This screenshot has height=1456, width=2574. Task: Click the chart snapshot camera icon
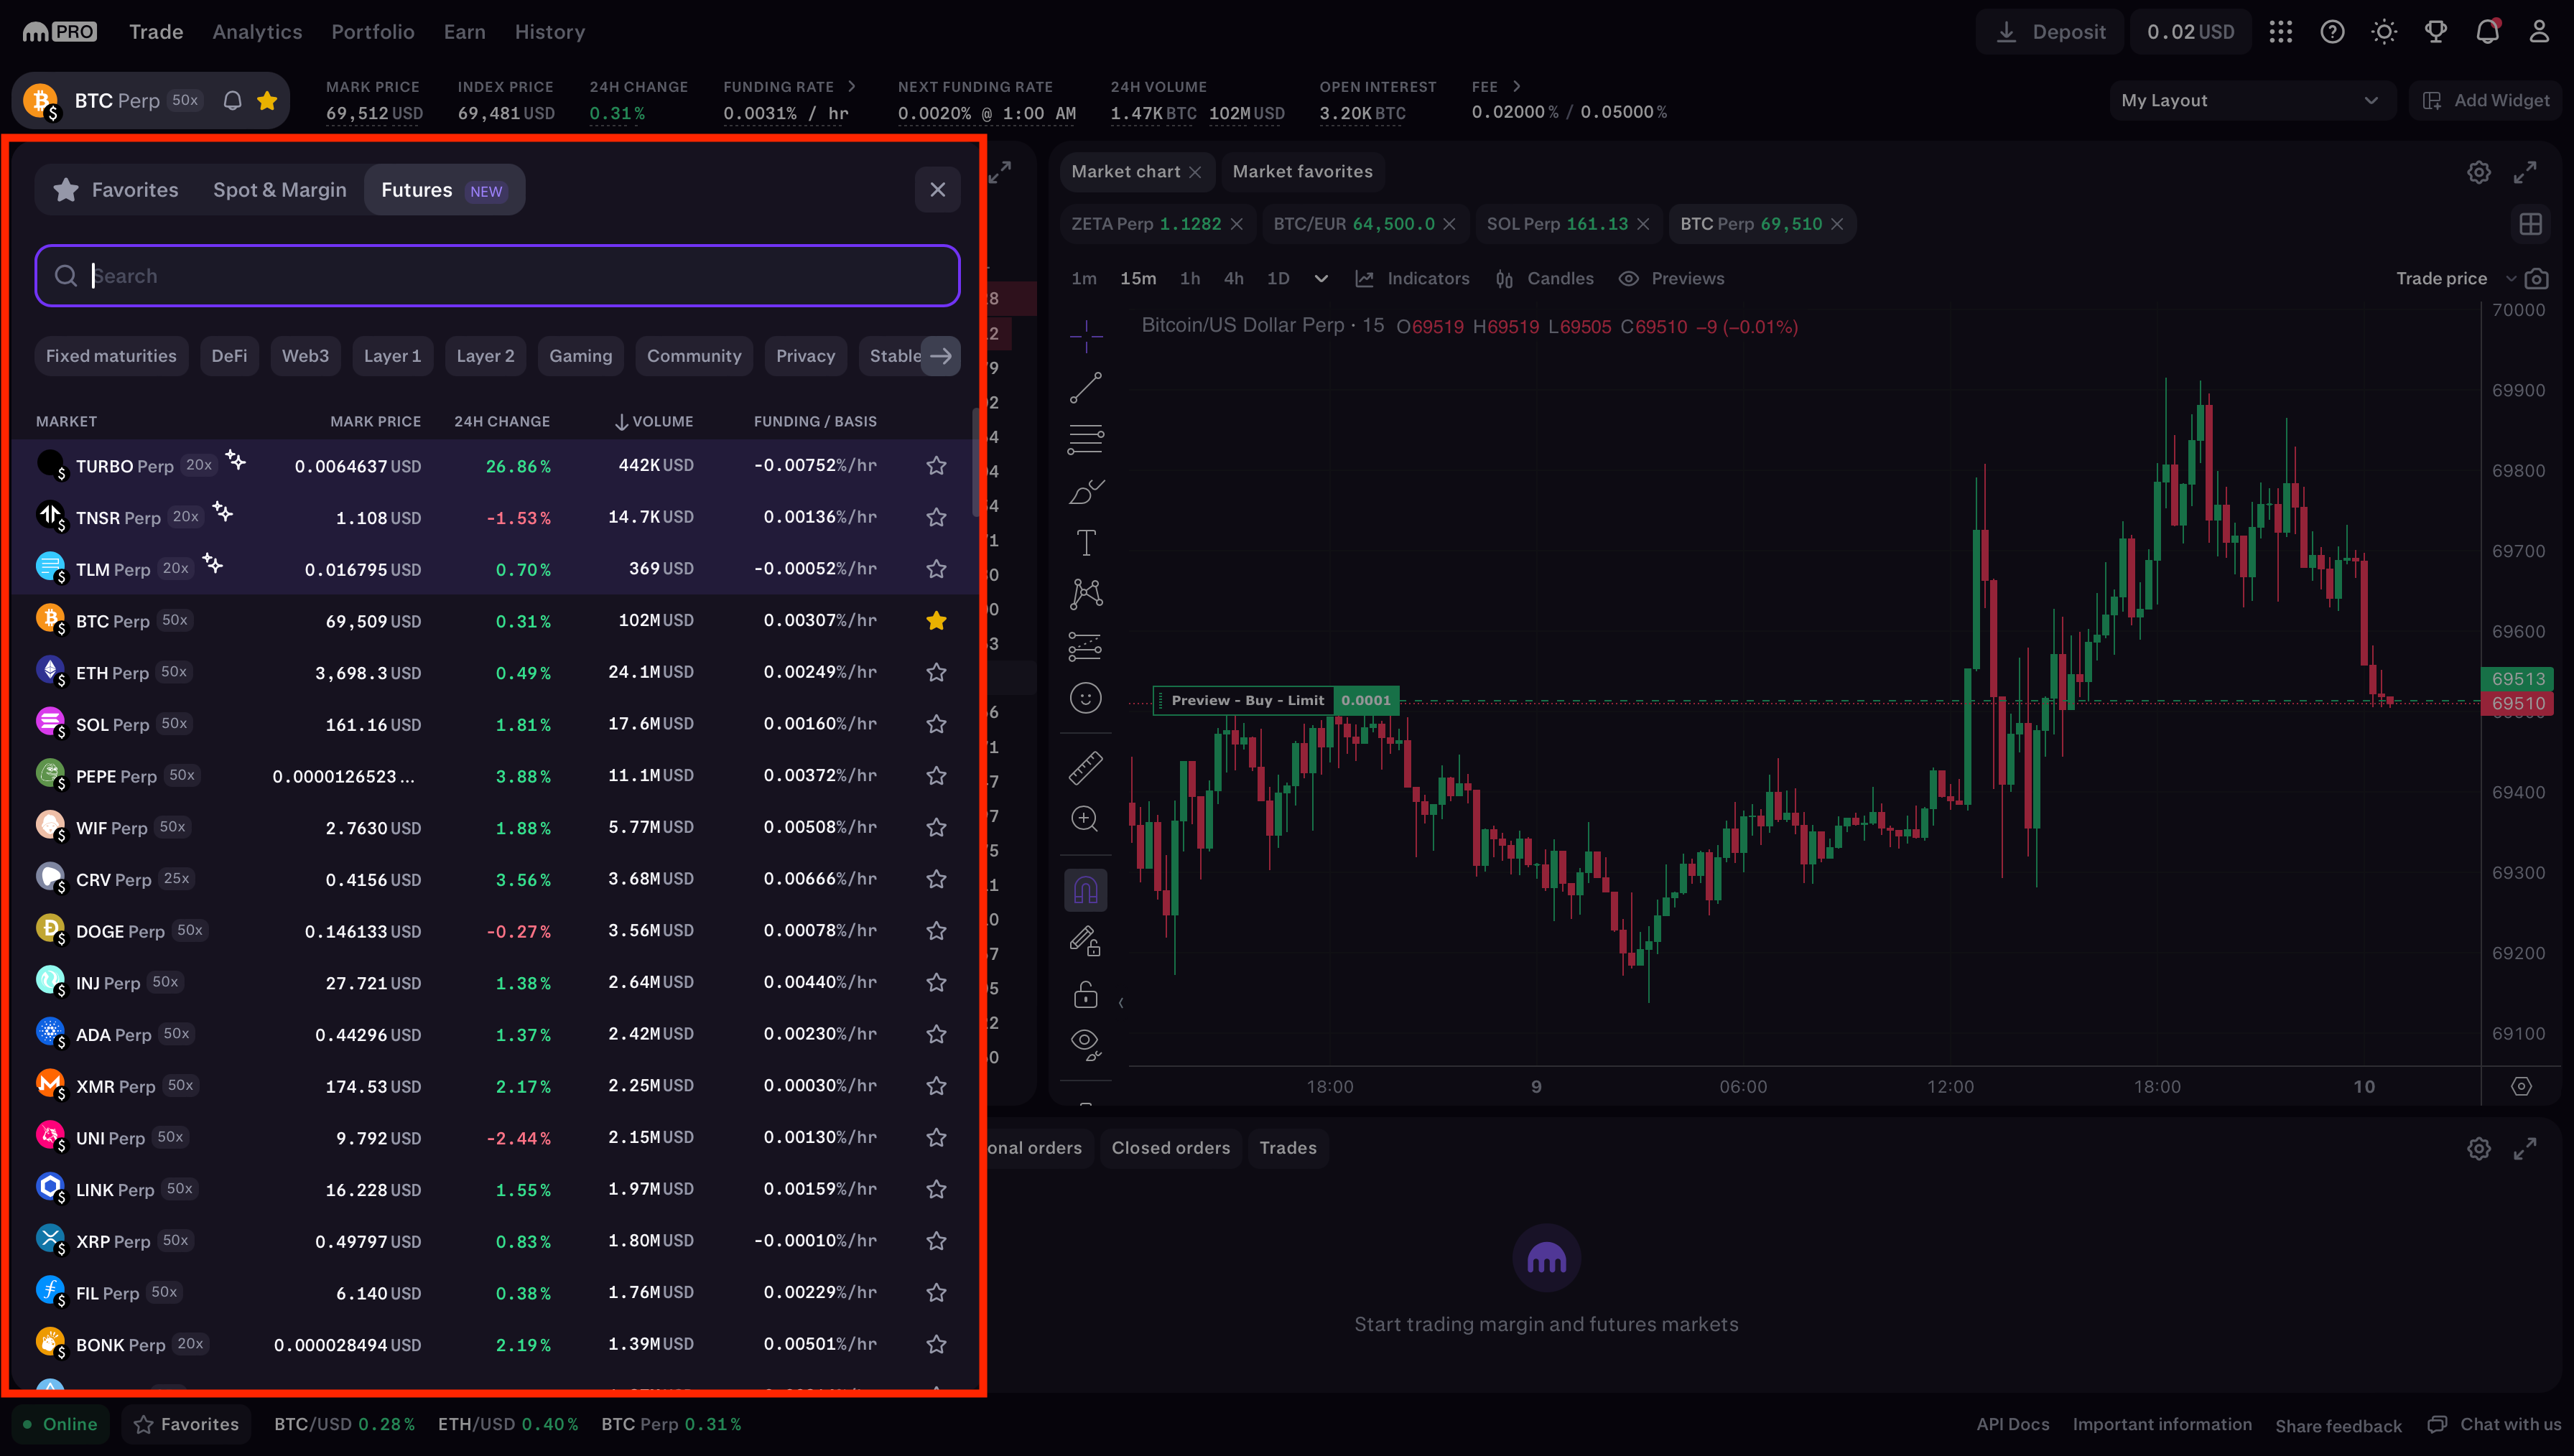tap(2536, 278)
